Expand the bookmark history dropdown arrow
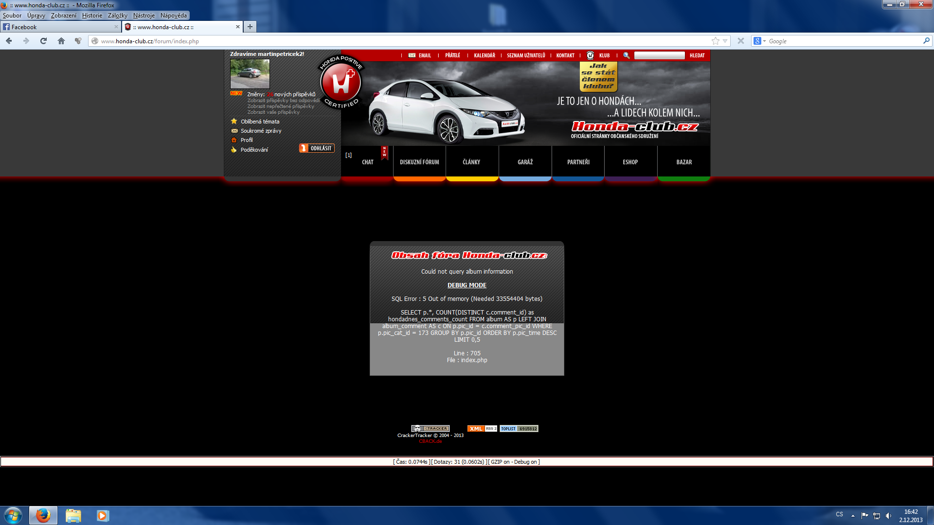Viewport: 934px width, 525px height. (725, 41)
